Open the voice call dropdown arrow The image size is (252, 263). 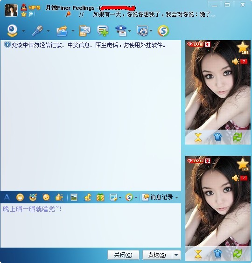click(49, 31)
